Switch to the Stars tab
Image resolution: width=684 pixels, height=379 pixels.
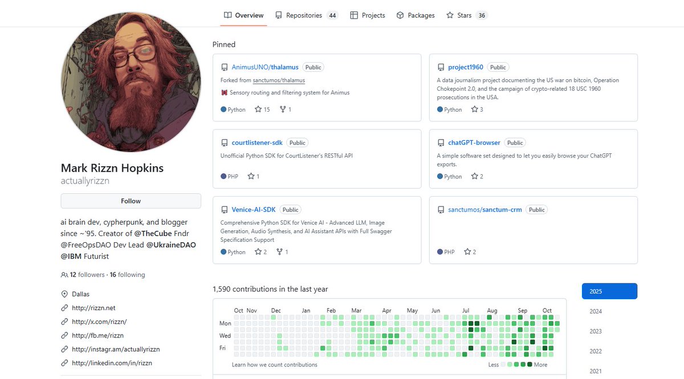pos(466,15)
